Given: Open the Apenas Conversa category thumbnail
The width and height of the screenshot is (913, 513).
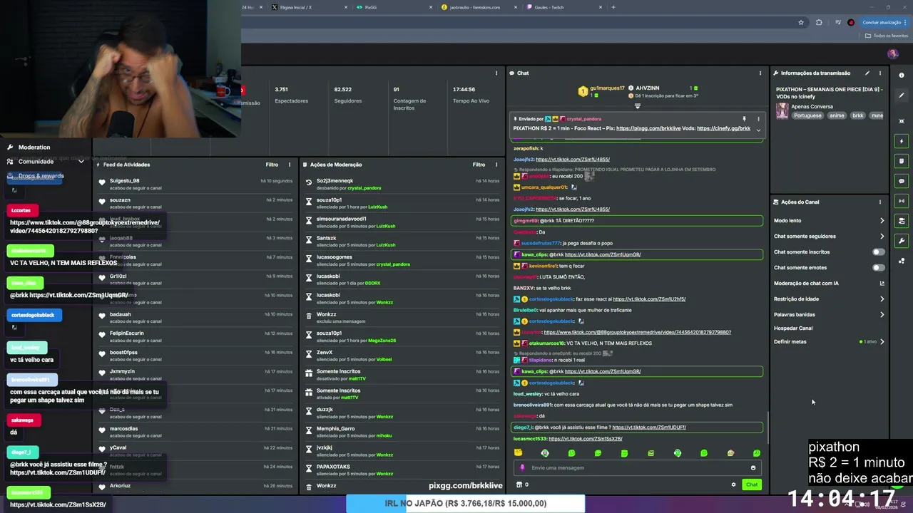Looking at the screenshot, I should pos(782,111).
